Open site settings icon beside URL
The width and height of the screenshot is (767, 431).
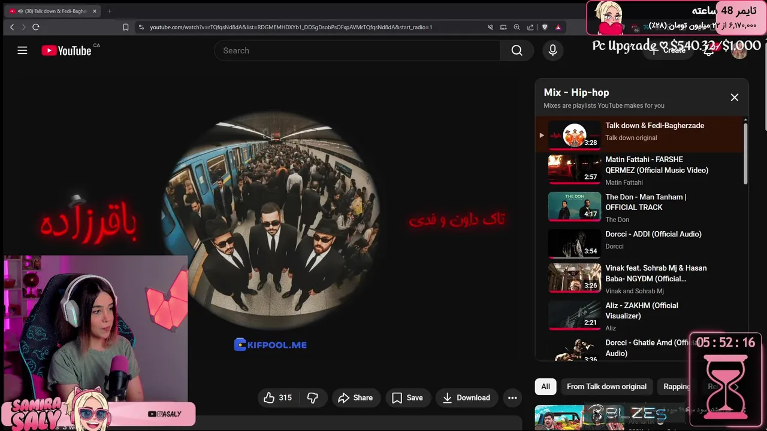141,27
